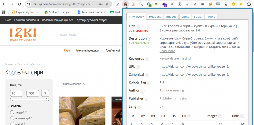Switch to the Headers tab
The width and height of the screenshot is (254, 125).
[x=155, y=16]
